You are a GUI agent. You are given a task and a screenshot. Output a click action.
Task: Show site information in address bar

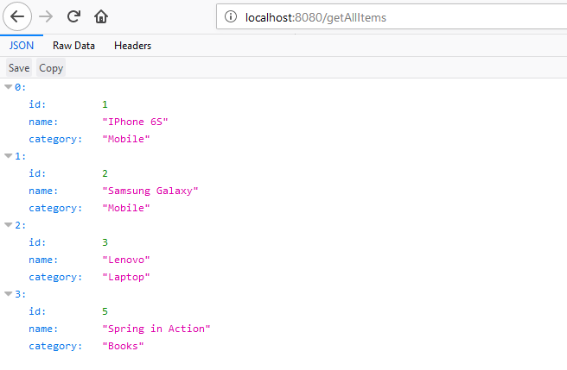click(x=230, y=16)
